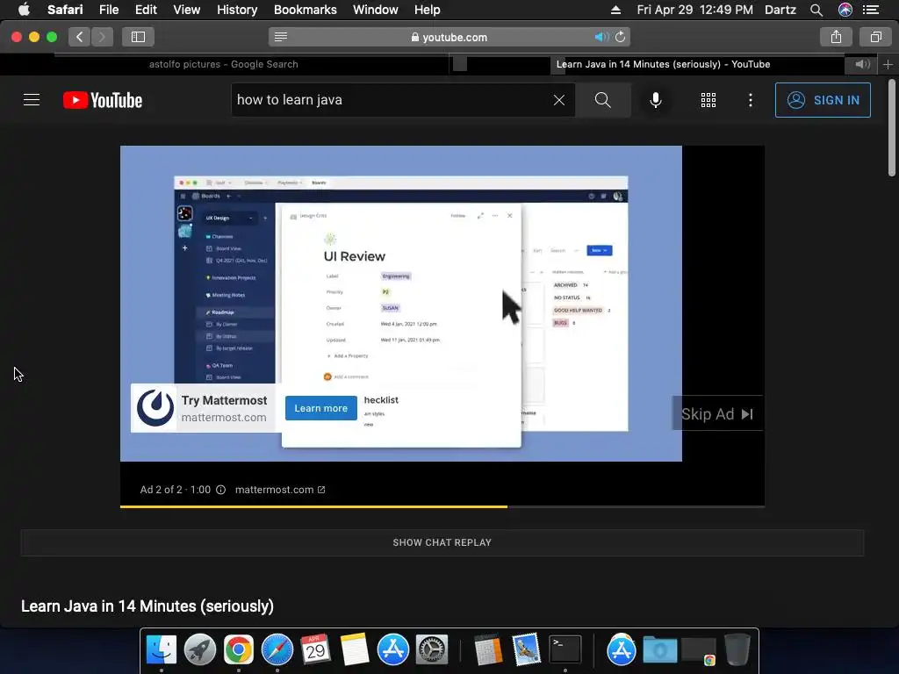Open the Edit menu
This screenshot has width=899, height=674.
[x=146, y=10]
